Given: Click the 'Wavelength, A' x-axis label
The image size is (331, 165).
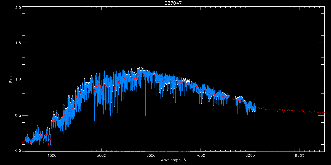Looking at the screenshot, I should (x=173, y=160).
